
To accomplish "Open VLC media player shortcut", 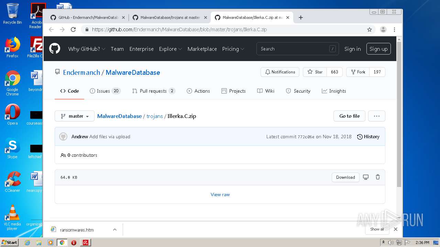I will click(x=12, y=218).
